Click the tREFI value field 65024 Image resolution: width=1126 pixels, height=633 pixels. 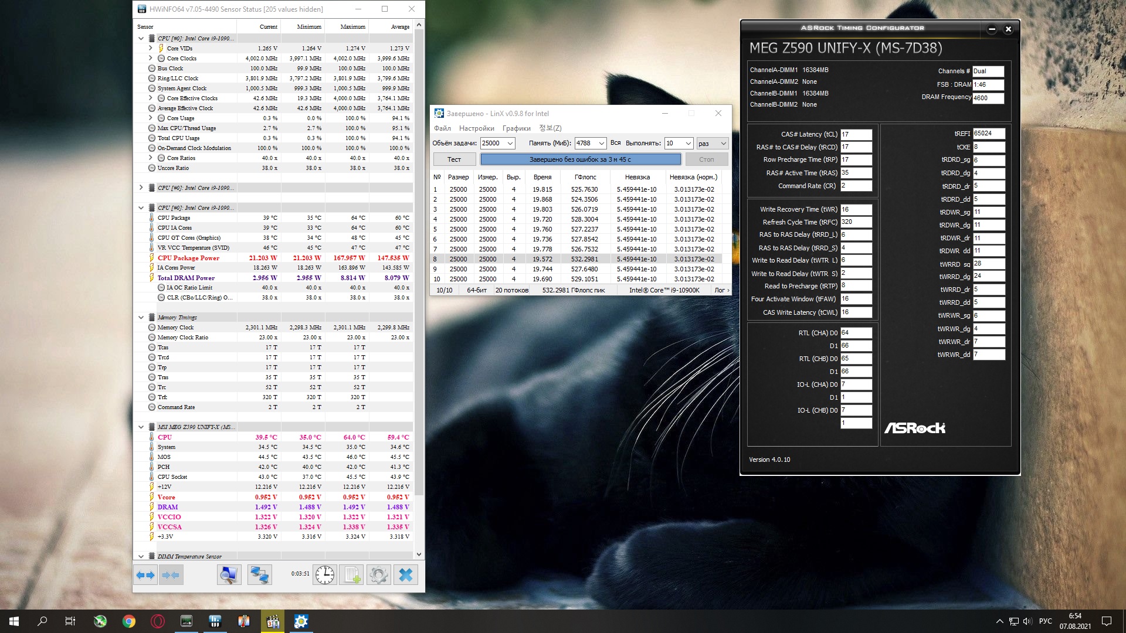coord(988,134)
